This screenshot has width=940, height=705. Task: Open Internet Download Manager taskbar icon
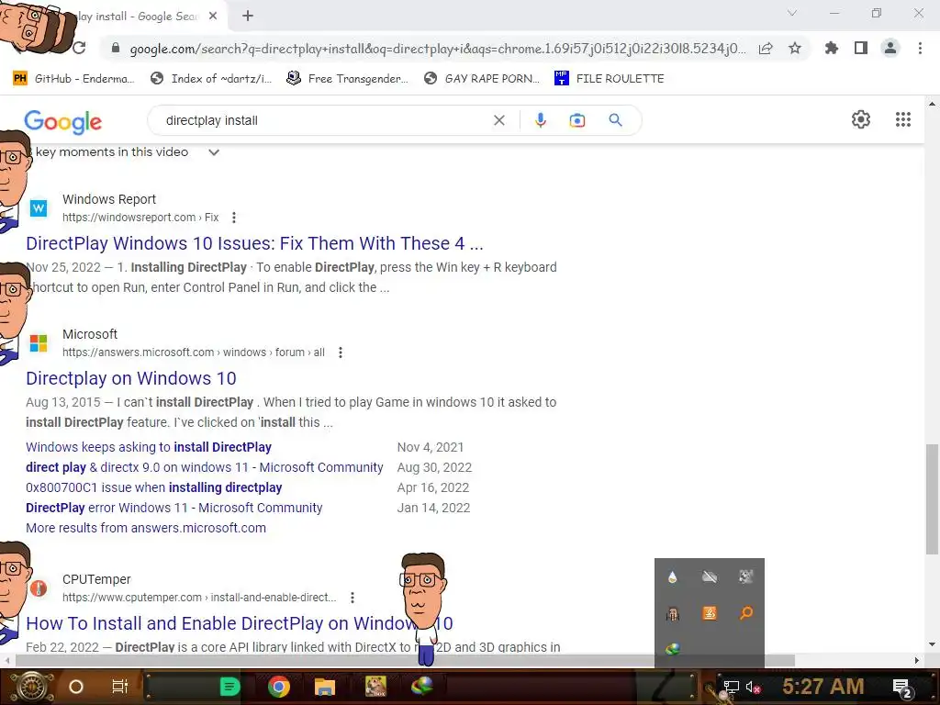tap(422, 685)
